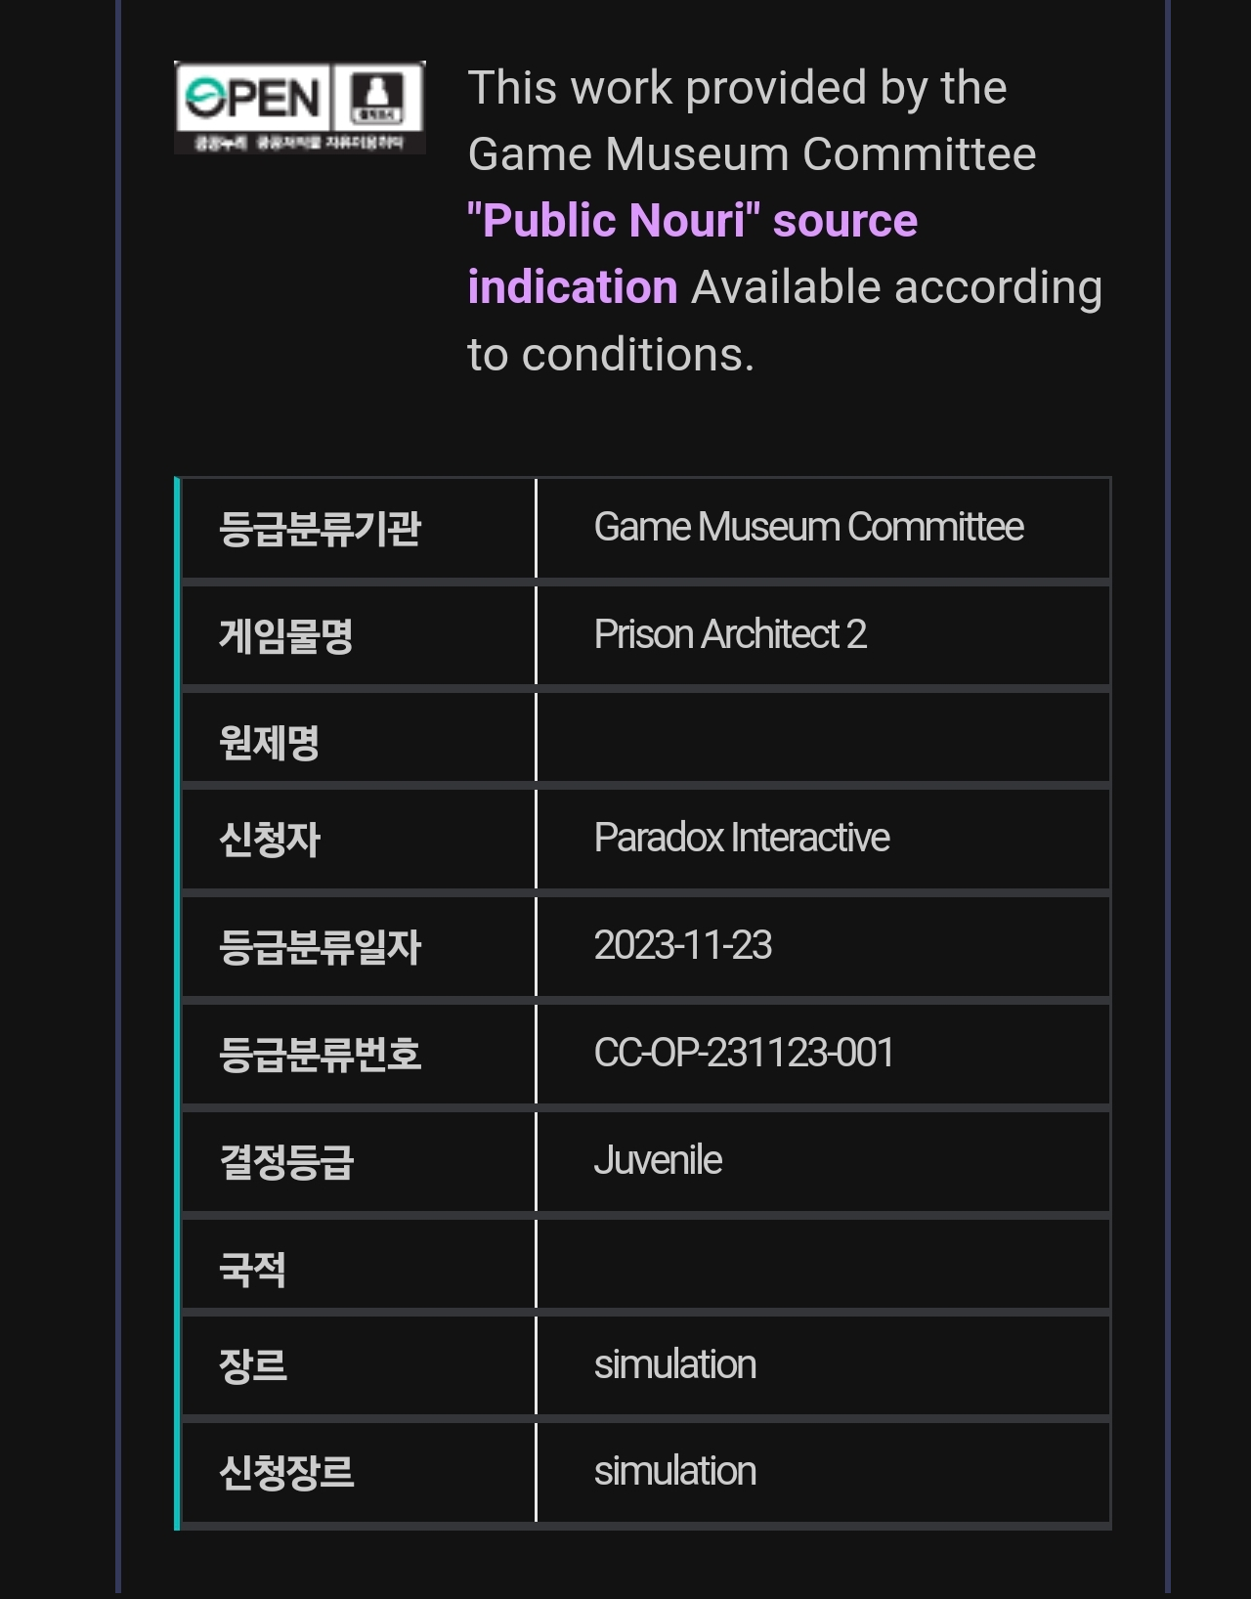Screen dimensions: 1251x1599
Task: Click the 장르 row label
Action: 252,1365
